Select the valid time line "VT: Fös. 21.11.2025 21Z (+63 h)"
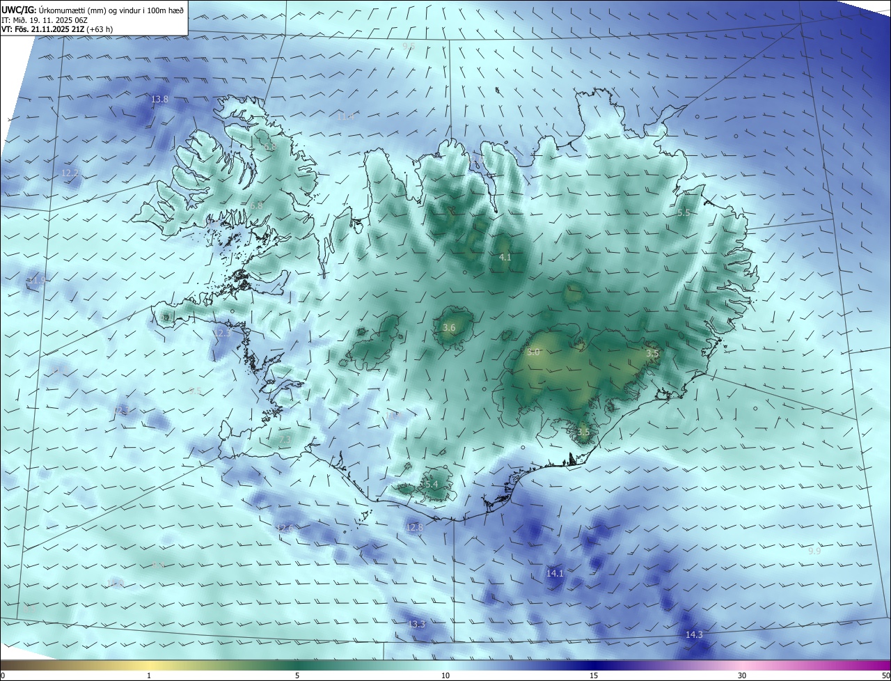Viewport: 891px width, 681px height. point(57,29)
